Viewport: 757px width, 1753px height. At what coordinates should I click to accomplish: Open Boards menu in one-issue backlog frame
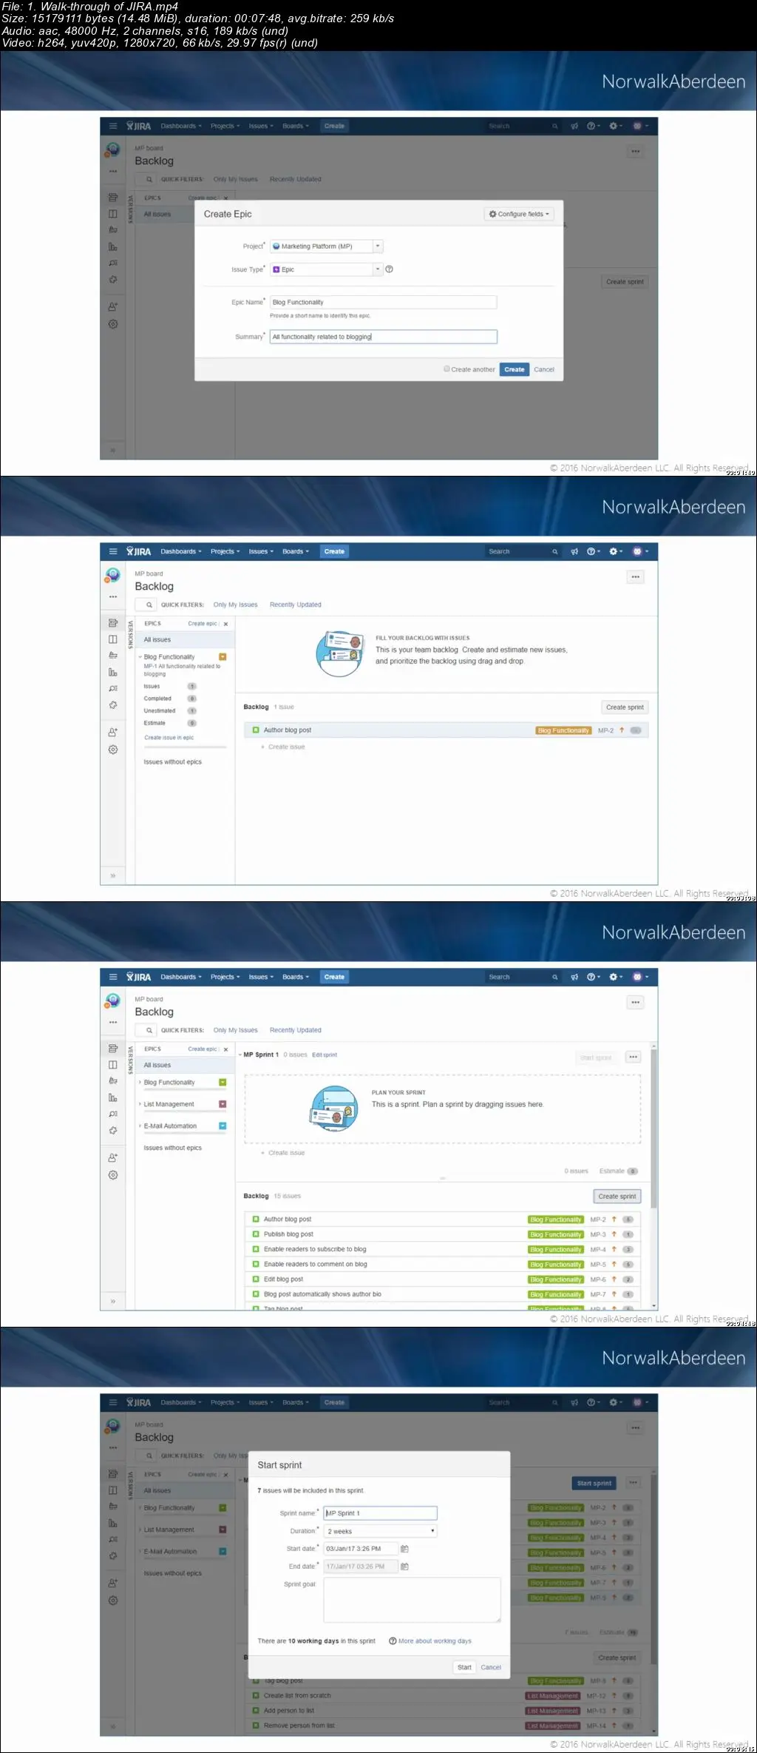[x=296, y=551]
